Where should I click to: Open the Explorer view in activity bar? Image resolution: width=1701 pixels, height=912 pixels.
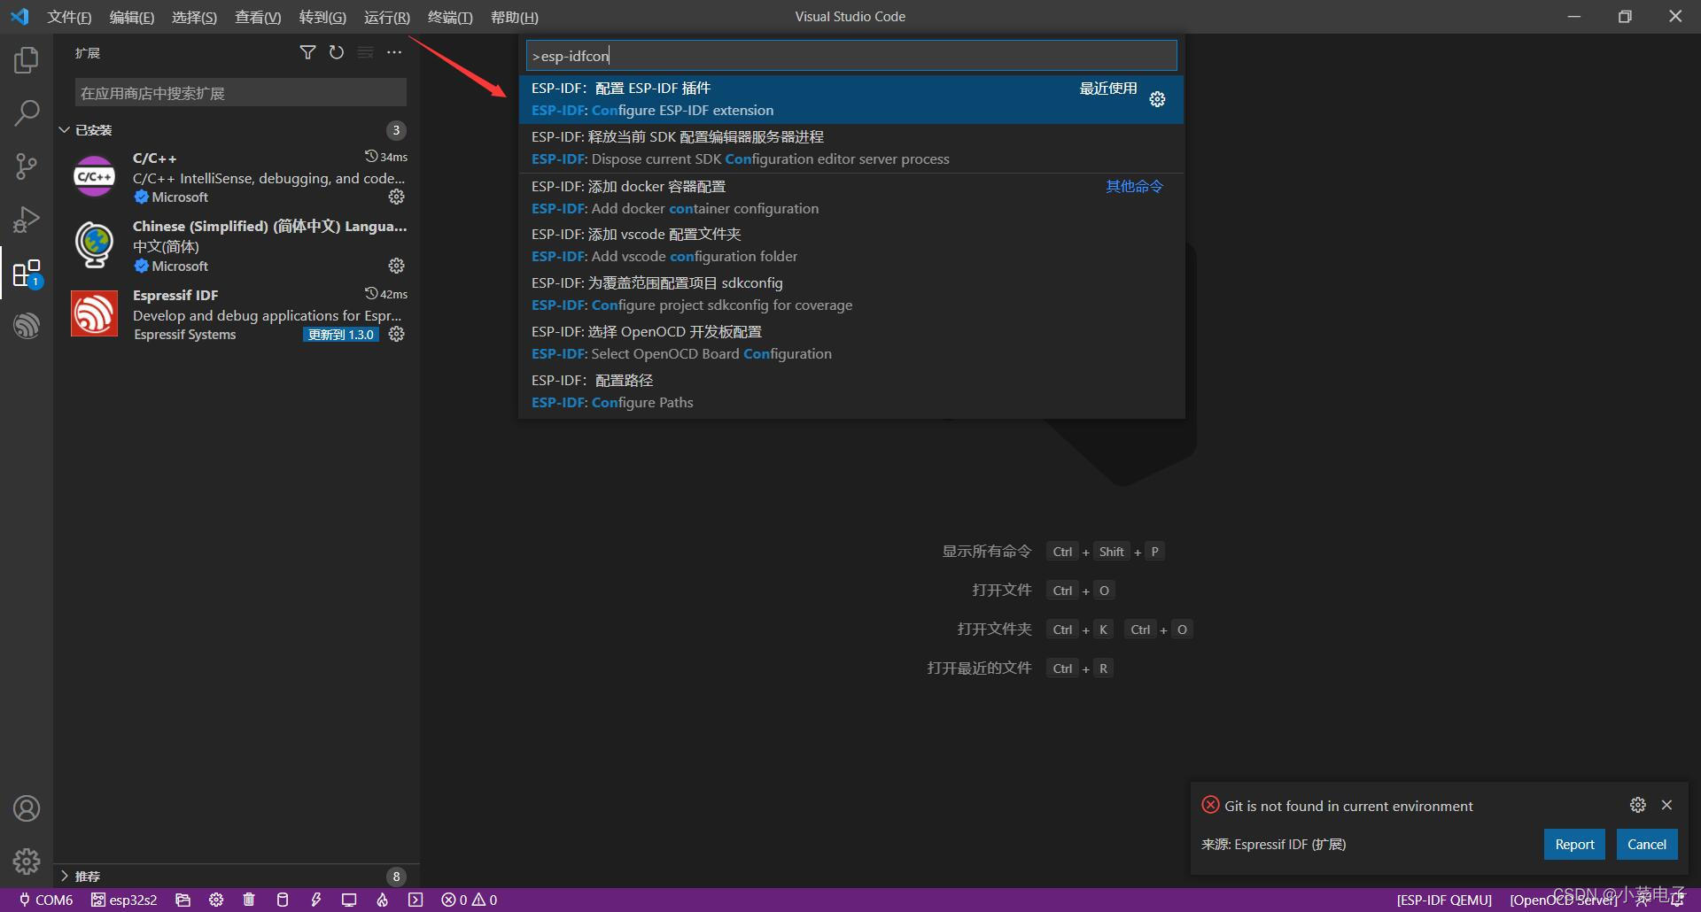(x=27, y=60)
